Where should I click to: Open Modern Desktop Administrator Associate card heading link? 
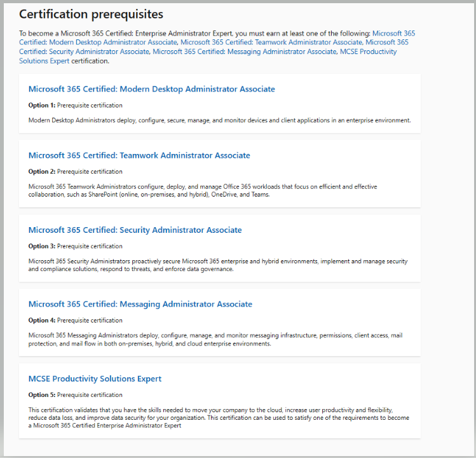tap(151, 89)
